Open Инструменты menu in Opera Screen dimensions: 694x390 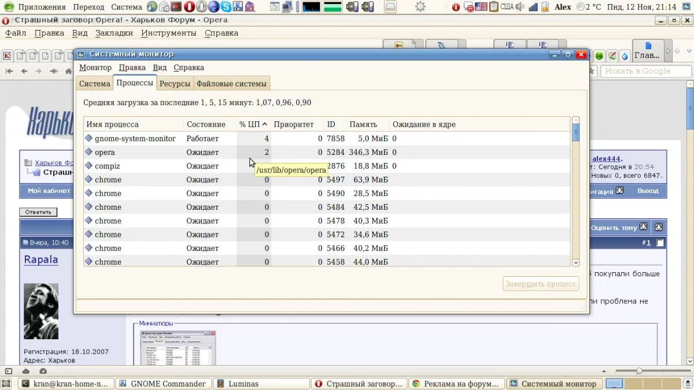[169, 33]
